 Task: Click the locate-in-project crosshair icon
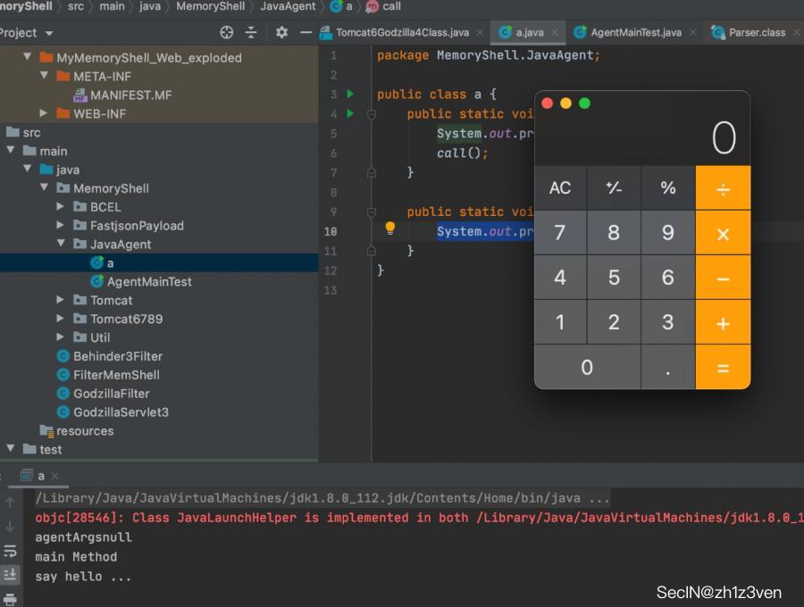click(227, 32)
